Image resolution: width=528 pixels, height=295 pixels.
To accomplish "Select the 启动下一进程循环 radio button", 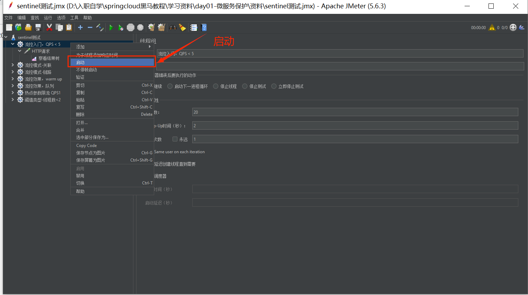I will point(170,86).
